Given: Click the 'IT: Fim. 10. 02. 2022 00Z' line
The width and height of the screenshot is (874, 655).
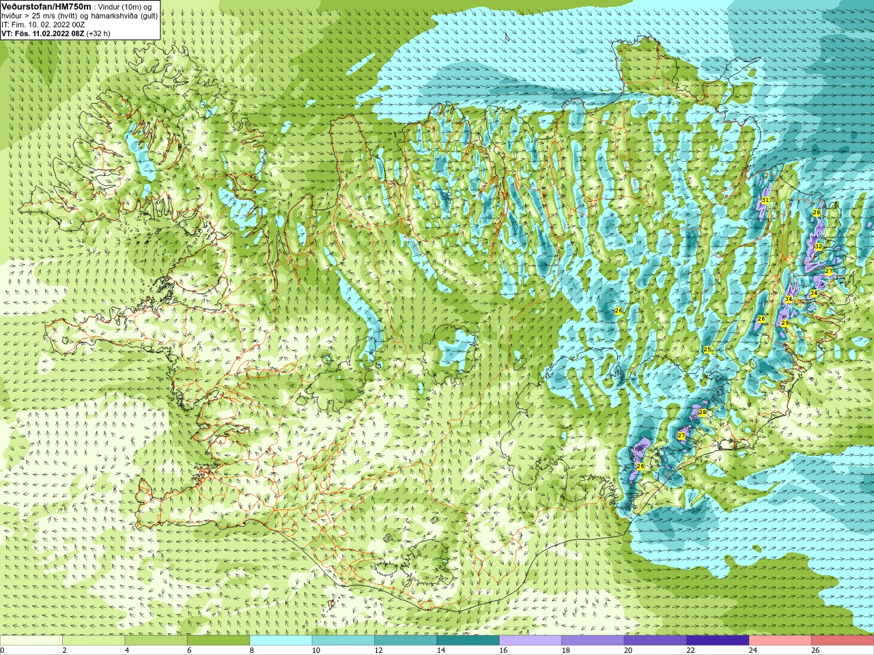Looking at the screenshot, I should click(x=44, y=25).
